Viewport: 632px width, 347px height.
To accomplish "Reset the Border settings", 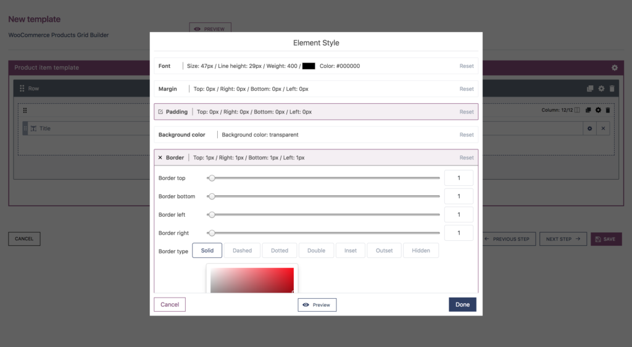I will (x=467, y=157).
